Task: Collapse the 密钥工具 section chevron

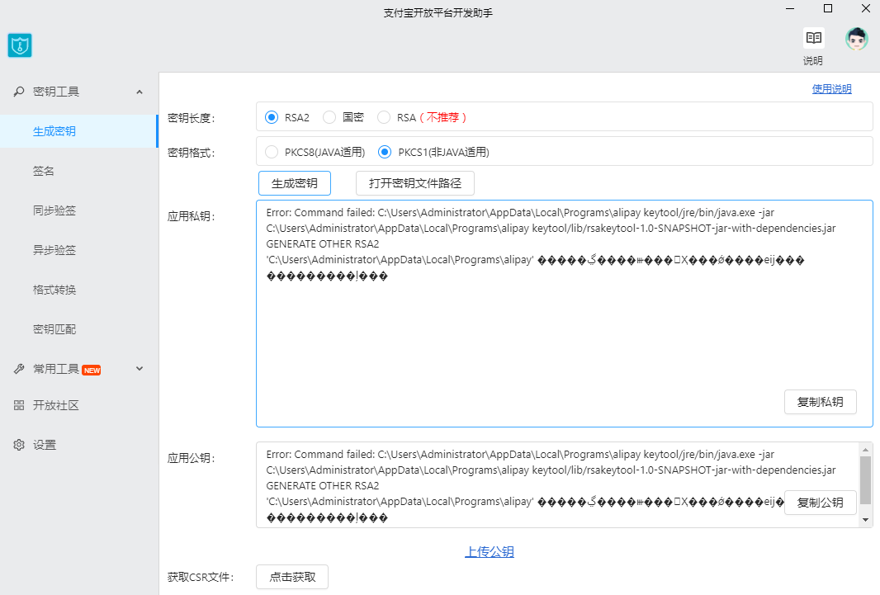Action: point(140,92)
